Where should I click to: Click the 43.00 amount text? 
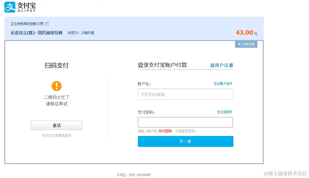(244, 32)
